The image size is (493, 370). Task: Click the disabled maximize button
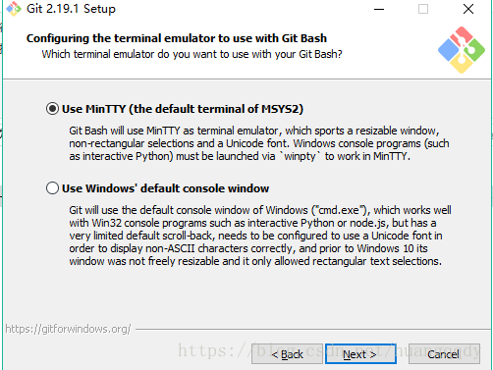[x=423, y=9]
